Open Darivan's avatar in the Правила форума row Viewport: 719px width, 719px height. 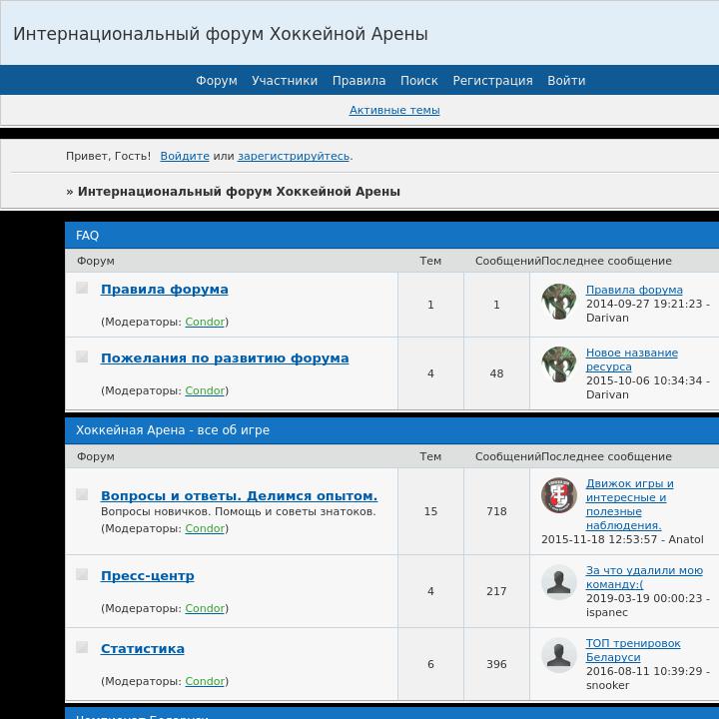pos(559,302)
